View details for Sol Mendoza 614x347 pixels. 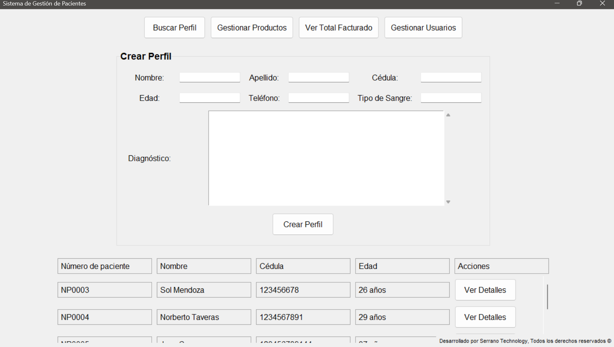485,290
